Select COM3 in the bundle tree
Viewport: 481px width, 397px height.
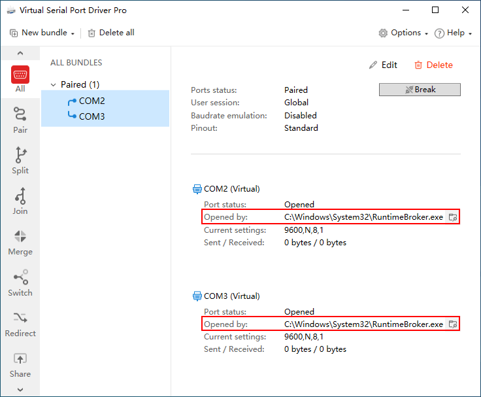pyautogui.click(x=91, y=116)
